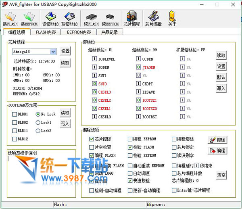Check the BLB02 checkbox
242x209 pixels.
coord(15,123)
